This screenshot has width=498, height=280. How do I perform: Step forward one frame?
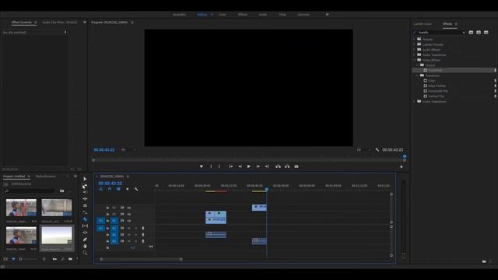[258, 166]
